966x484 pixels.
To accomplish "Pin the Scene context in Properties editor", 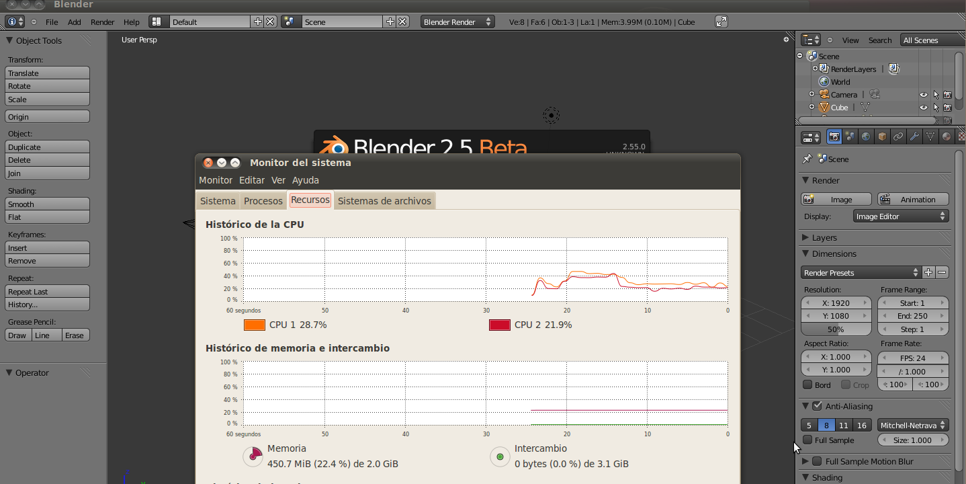I will (807, 159).
